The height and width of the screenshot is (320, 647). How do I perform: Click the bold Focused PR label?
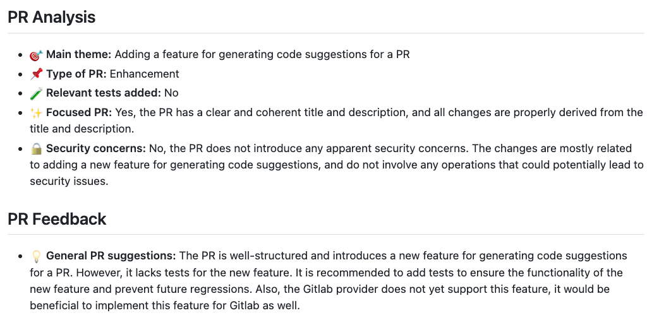pos(79,112)
